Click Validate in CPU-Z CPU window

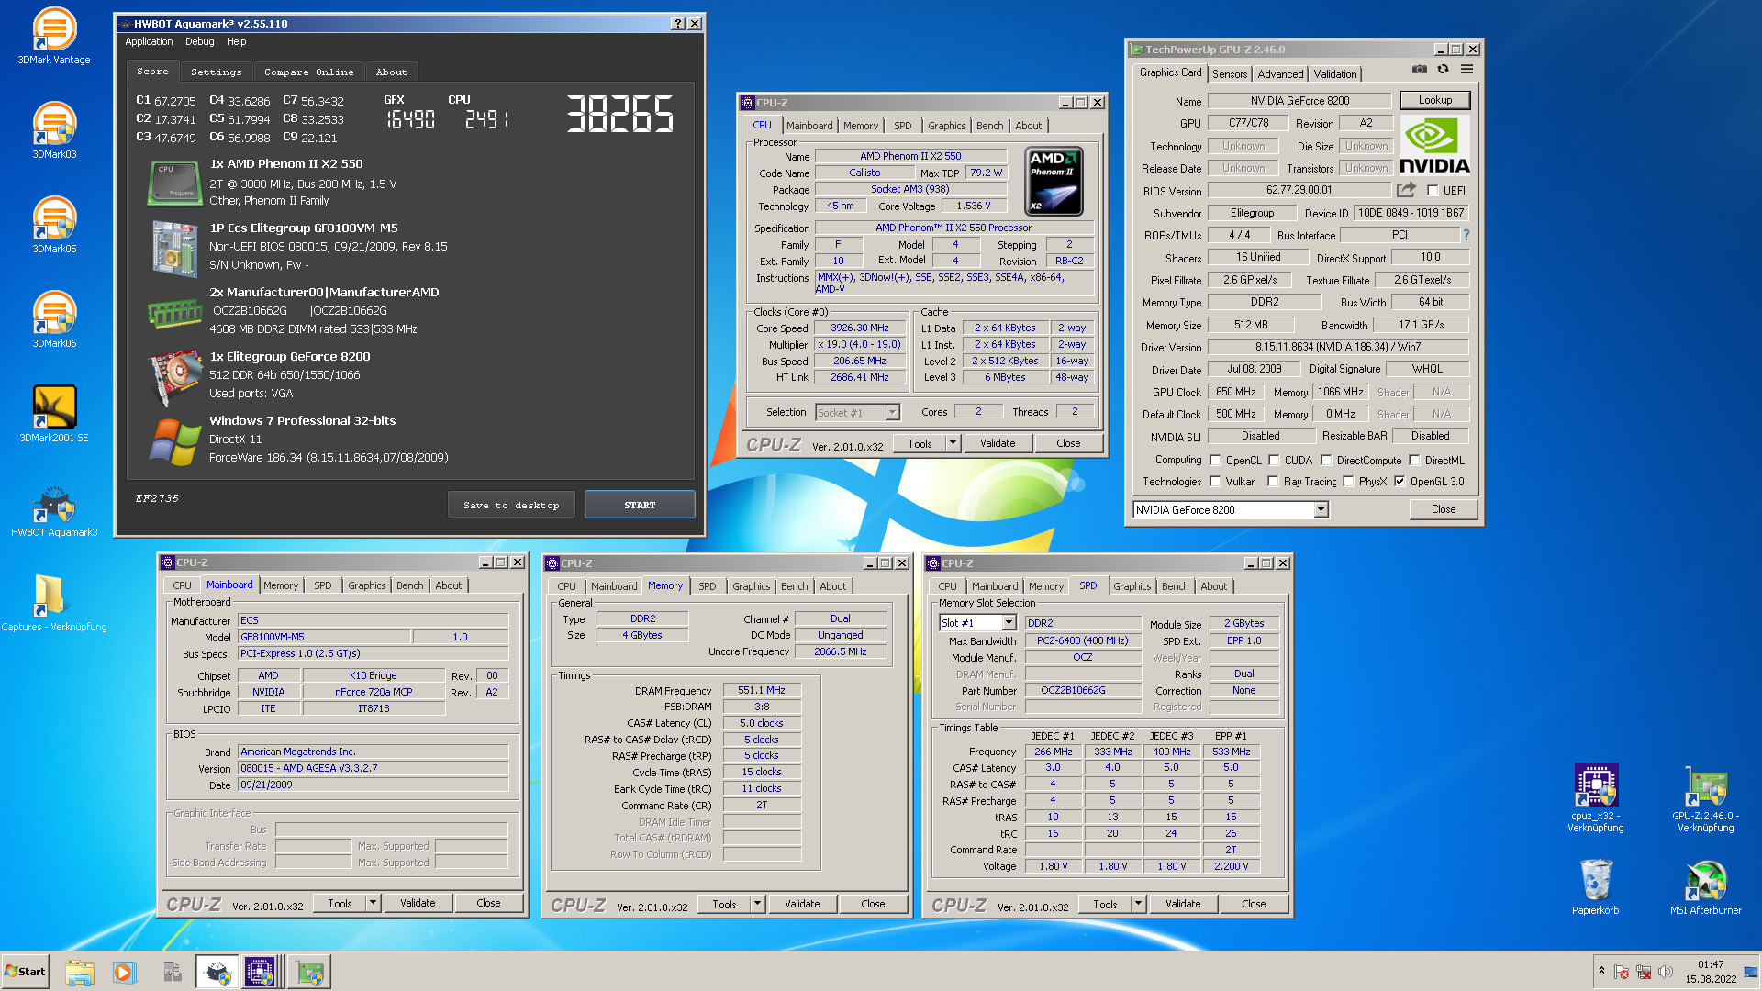tap(998, 444)
